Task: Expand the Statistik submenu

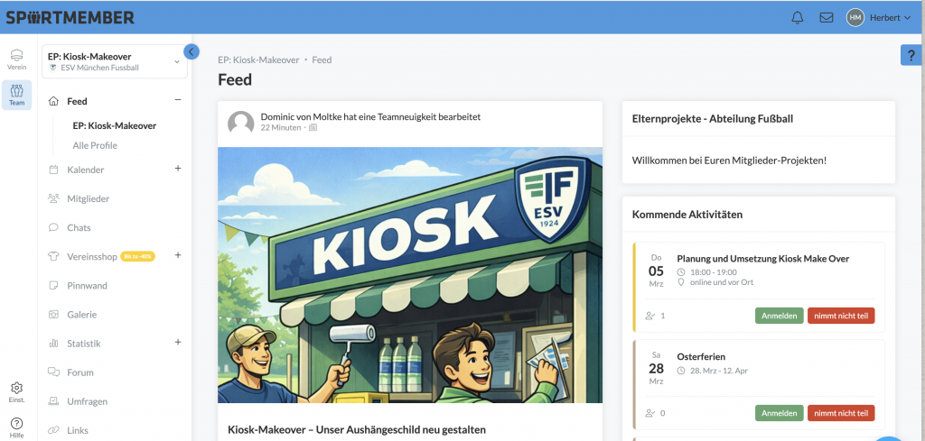Action: (x=178, y=343)
